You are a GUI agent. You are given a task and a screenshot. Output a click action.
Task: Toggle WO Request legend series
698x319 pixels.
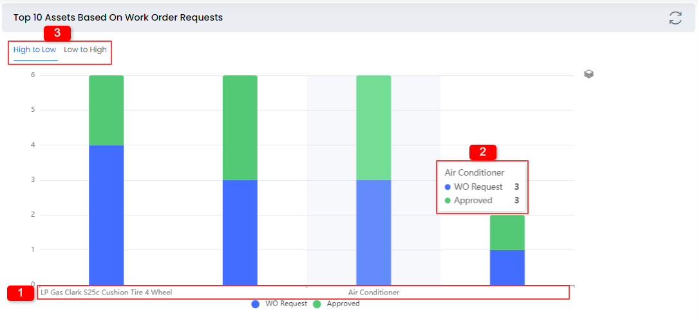pos(279,304)
